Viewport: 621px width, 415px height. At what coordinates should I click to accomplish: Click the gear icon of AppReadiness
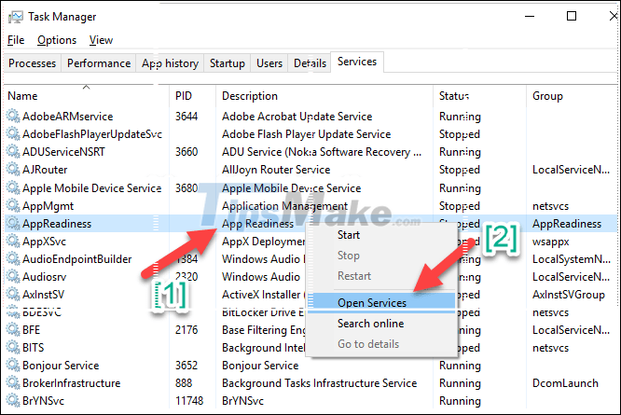(x=13, y=223)
